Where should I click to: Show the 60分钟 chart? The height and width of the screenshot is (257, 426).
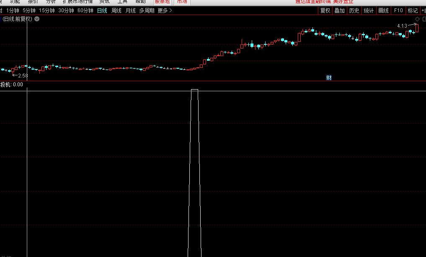[x=85, y=10]
